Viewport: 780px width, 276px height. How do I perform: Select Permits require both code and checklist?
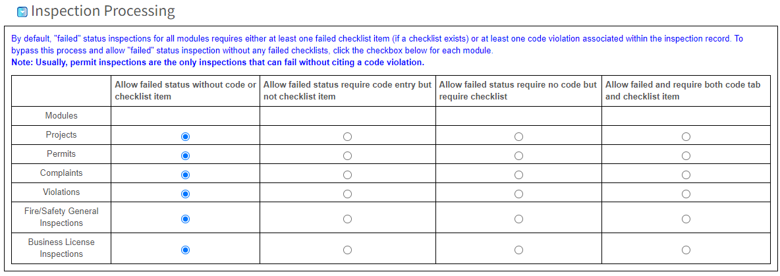pyautogui.click(x=686, y=155)
